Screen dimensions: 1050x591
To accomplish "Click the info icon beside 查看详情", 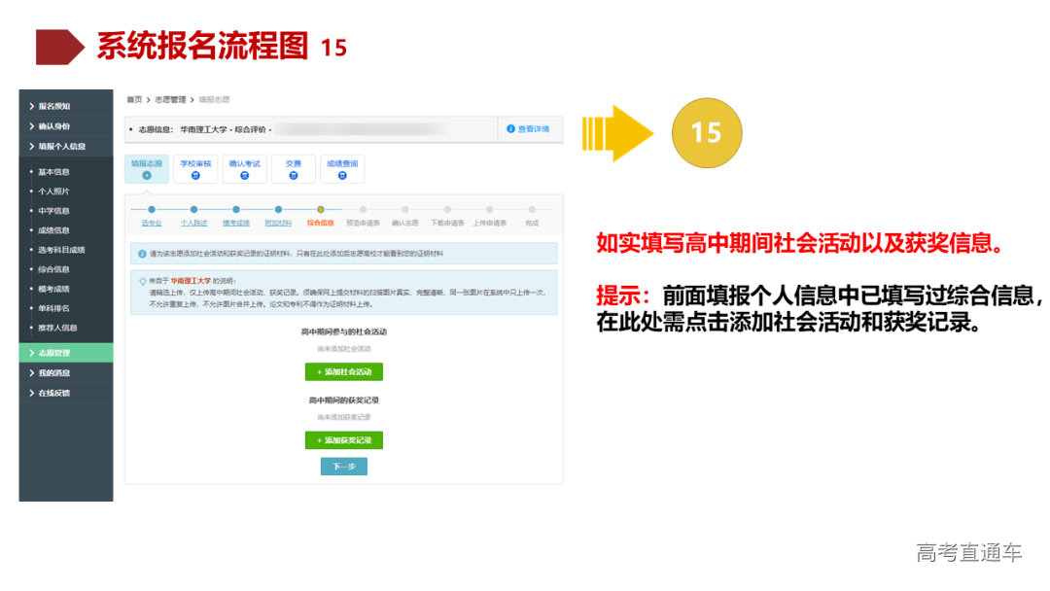I will pyautogui.click(x=512, y=129).
